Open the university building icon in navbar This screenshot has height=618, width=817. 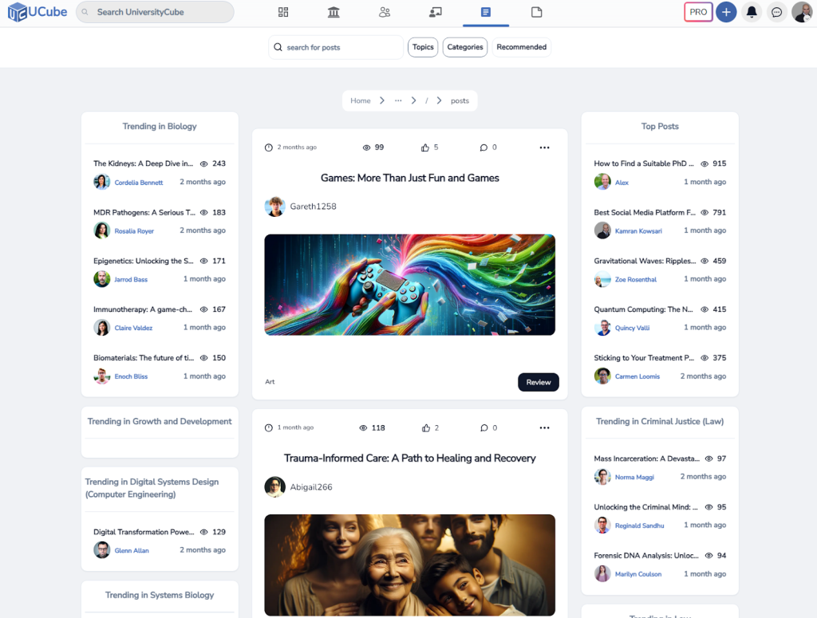(x=334, y=12)
